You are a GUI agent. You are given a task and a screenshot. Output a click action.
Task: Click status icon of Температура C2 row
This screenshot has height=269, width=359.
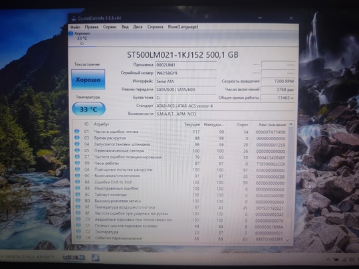78,232
